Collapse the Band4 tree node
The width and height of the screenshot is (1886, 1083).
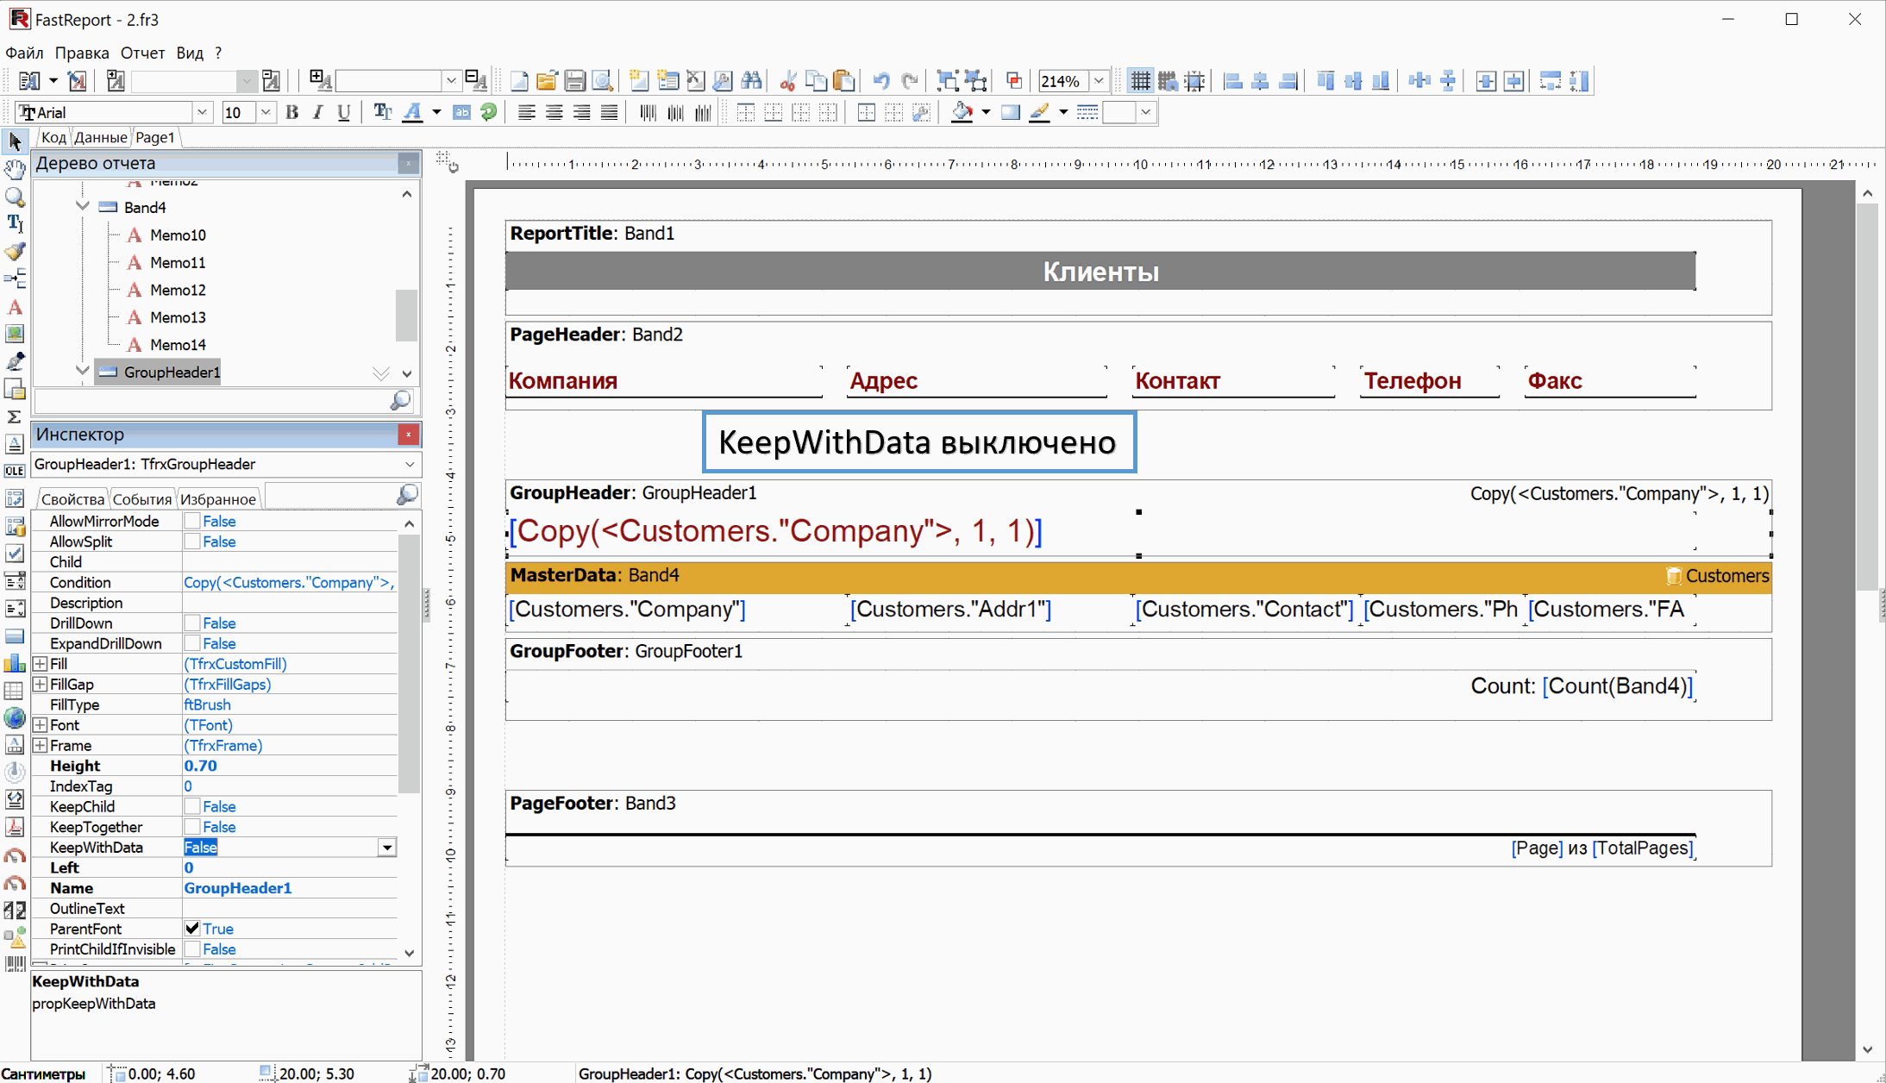83,207
